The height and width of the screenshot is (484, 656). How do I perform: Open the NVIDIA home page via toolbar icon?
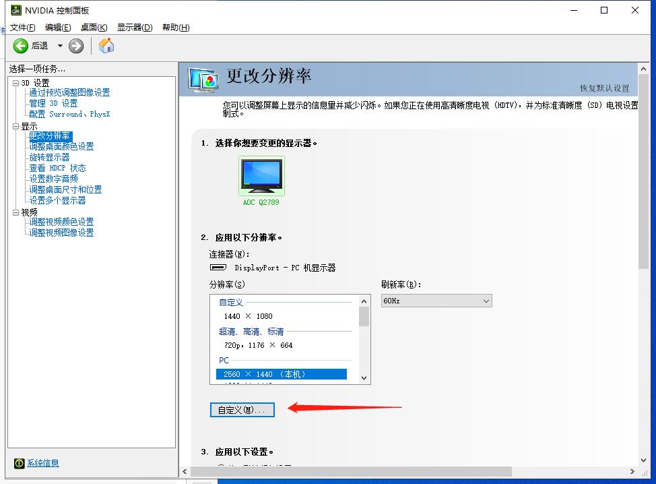tap(105, 47)
